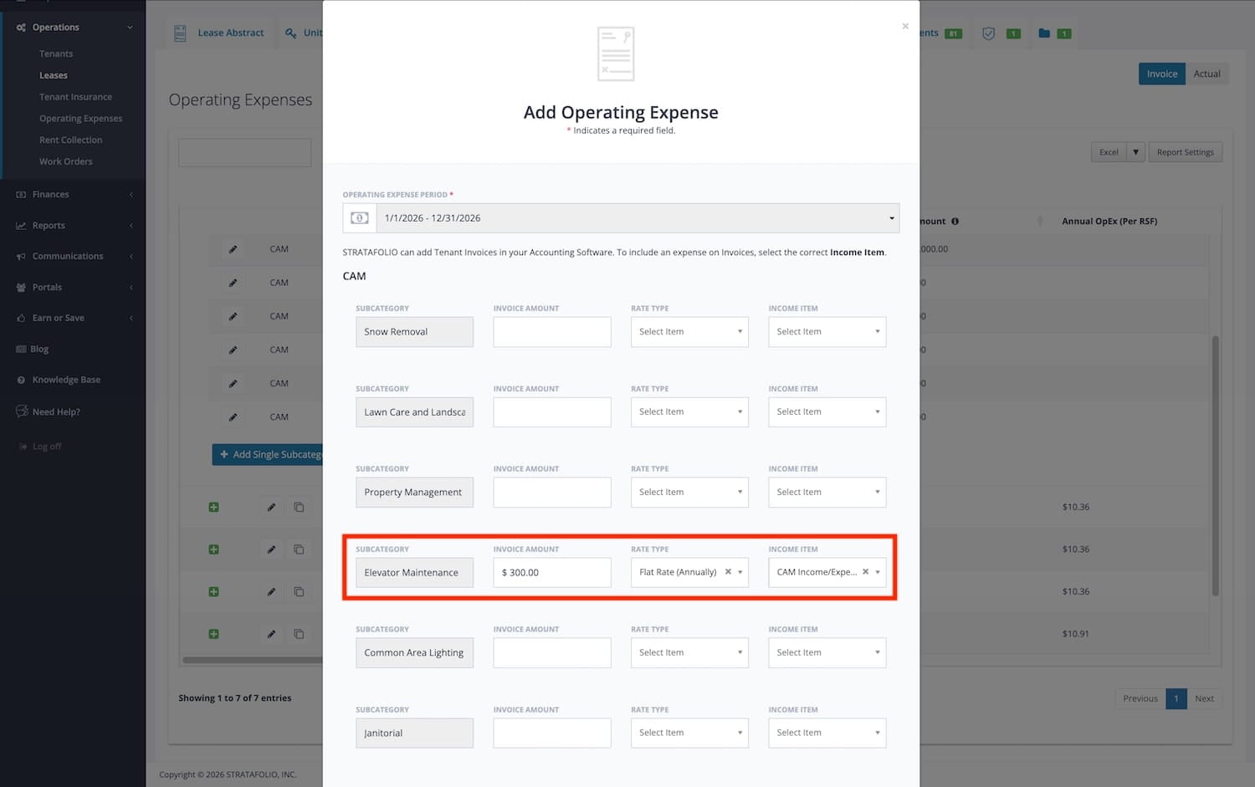Click the info icon beside the Amount column
Viewport: 1255px width, 787px height.
coord(955,222)
